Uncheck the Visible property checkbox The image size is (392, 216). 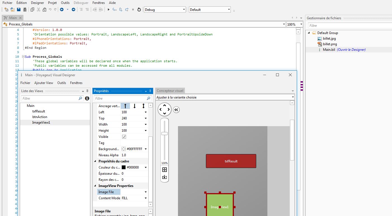point(124,137)
